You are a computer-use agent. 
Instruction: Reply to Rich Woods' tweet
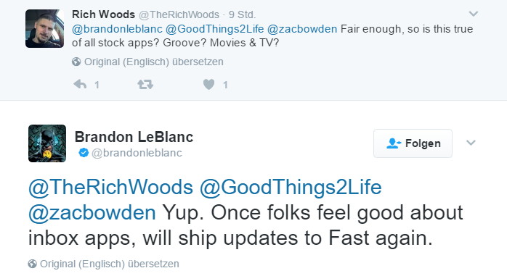click(80, 85)
